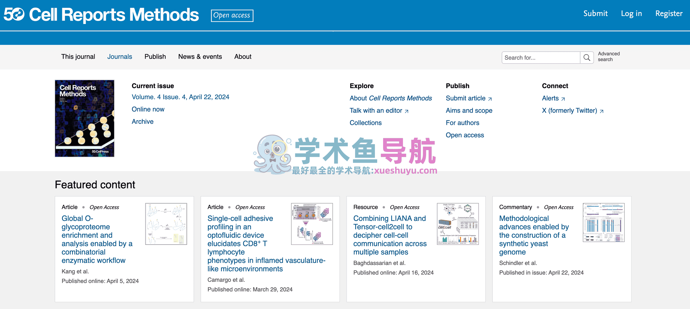
Task: Expand the Publish navigation menu
Action: pyautogui.click(x=155, y=57)
